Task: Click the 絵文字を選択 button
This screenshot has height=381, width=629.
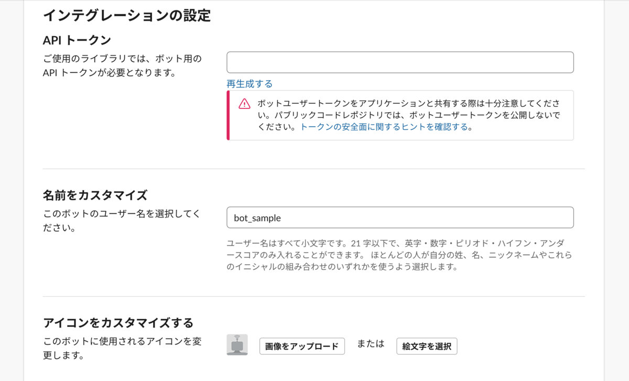Action: pyautogui.click(x=427, y=346)
